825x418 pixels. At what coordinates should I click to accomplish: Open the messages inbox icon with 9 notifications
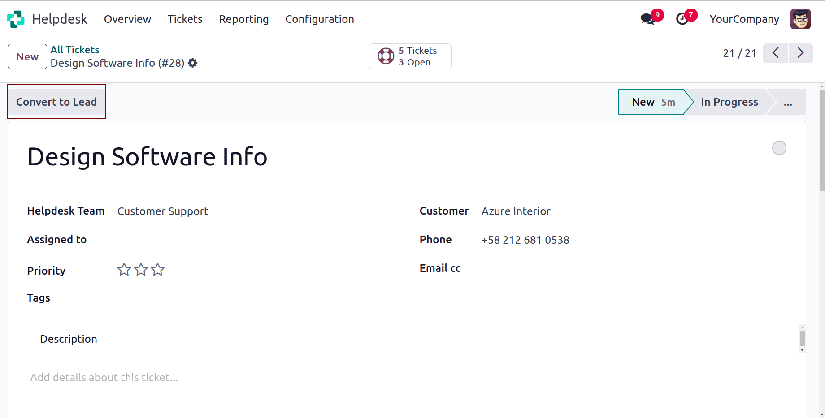[x=647, y=19]
